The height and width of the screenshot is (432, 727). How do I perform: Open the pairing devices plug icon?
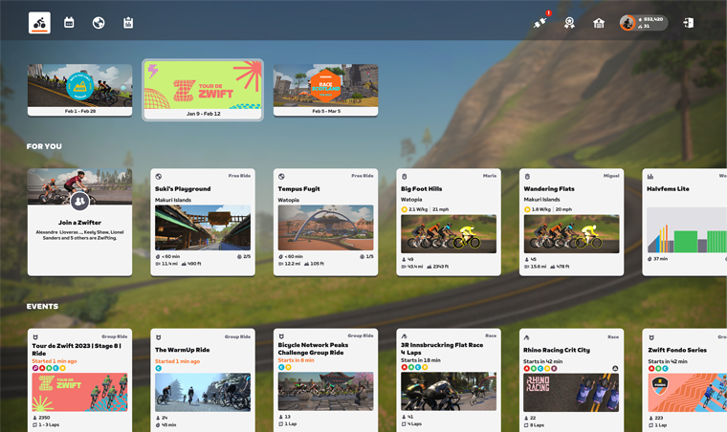pyautogui.click(x=540, y=23)
